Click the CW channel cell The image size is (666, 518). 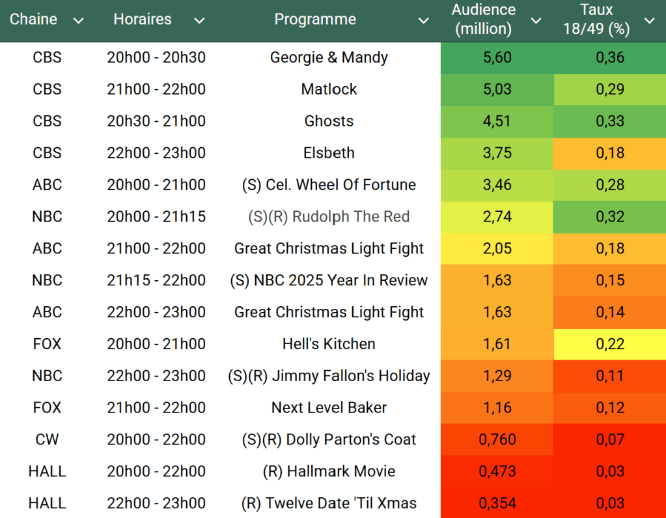pyautogui.click(x=47, y=440)
